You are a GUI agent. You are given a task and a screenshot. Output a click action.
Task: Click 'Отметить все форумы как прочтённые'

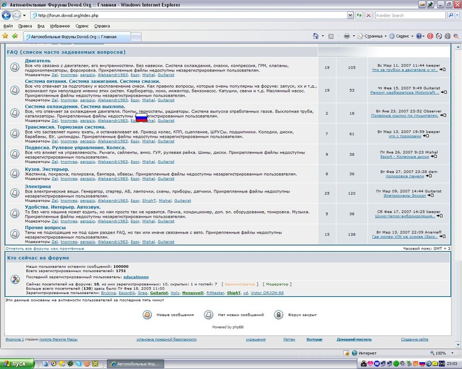pyautogui.click(x=45, y=248)
